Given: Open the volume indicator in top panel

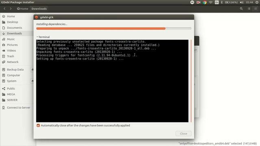Looking at the screenshot, I should pyautogui.click(x=242, y=2).
